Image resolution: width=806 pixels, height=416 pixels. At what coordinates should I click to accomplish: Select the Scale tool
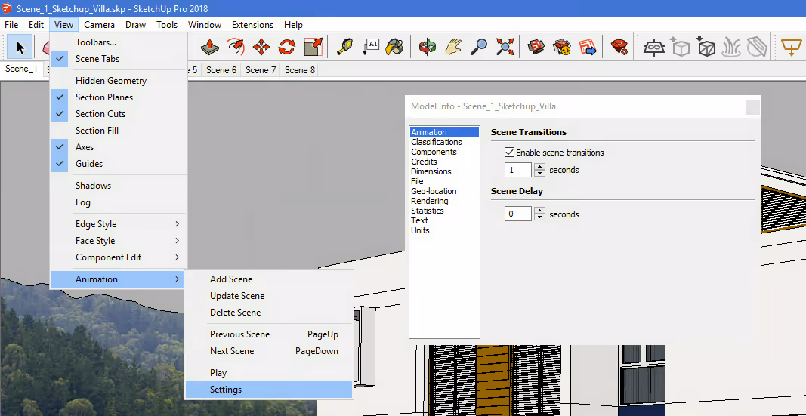pos(313,48)
